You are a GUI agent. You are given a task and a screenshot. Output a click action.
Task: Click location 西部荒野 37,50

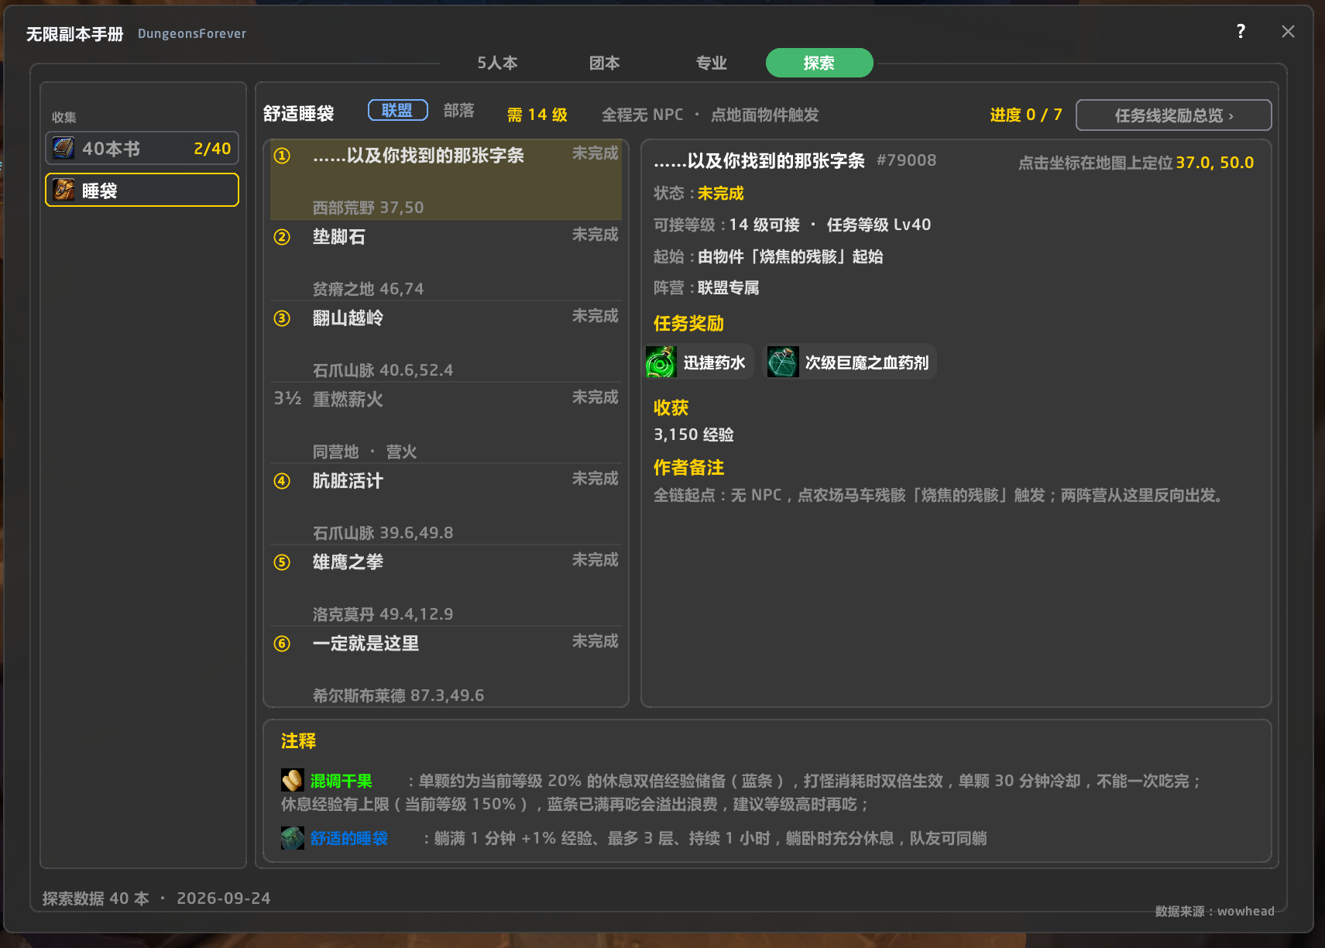coord(368,208)
